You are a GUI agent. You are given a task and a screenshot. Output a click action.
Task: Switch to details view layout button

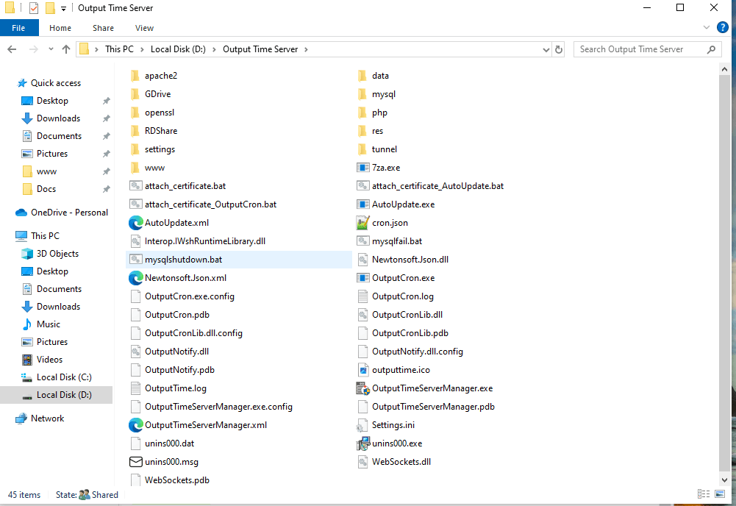pyautogui.click(x=703, y=493)
